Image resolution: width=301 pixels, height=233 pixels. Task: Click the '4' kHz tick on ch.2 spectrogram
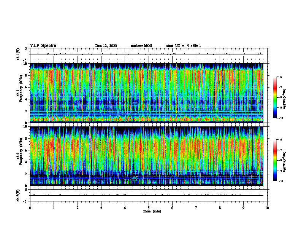pos(27,162)
